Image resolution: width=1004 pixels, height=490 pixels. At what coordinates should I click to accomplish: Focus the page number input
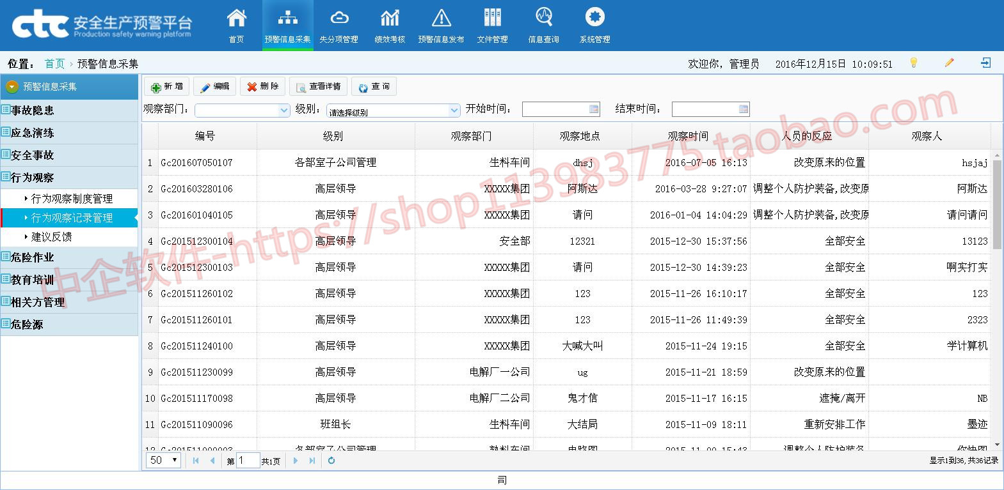248,461
